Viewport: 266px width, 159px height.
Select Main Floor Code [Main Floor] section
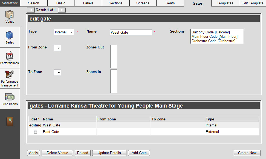coord(215,36)
